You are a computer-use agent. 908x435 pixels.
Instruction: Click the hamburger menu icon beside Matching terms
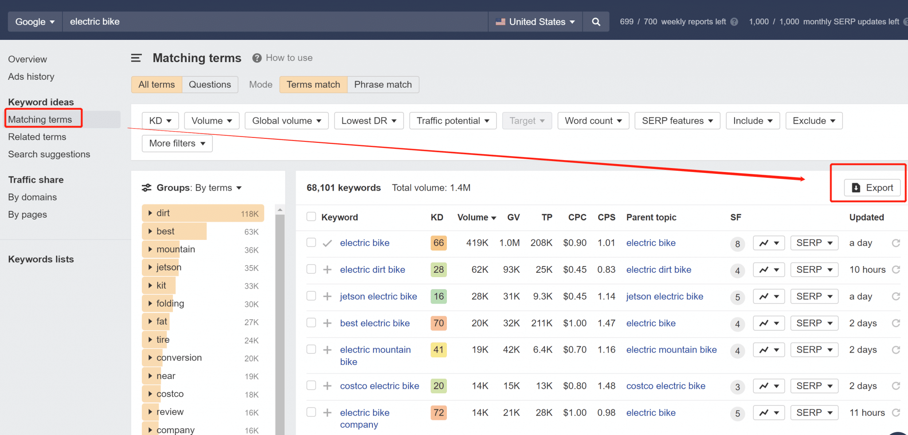point(136,58)
